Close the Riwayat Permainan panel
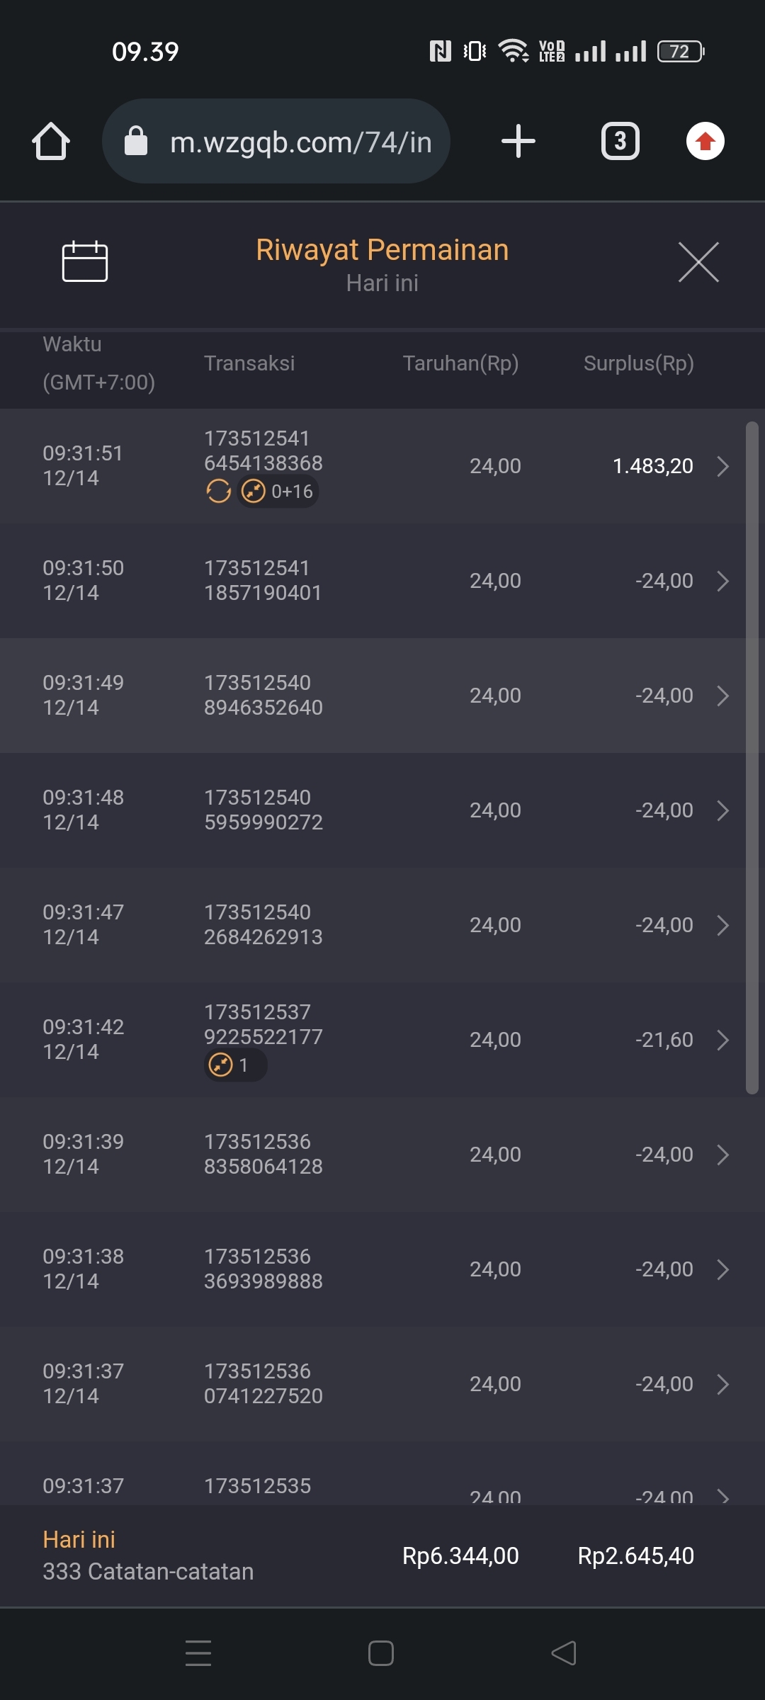Screen dimensions: 765x1700 [x=698, y=262]
